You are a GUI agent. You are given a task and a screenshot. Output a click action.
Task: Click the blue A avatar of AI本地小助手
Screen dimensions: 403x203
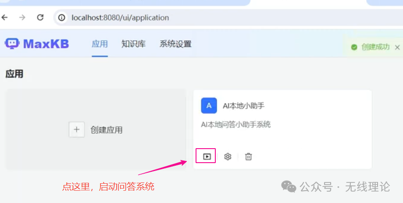pyautogui.click(x=209, y=106)
